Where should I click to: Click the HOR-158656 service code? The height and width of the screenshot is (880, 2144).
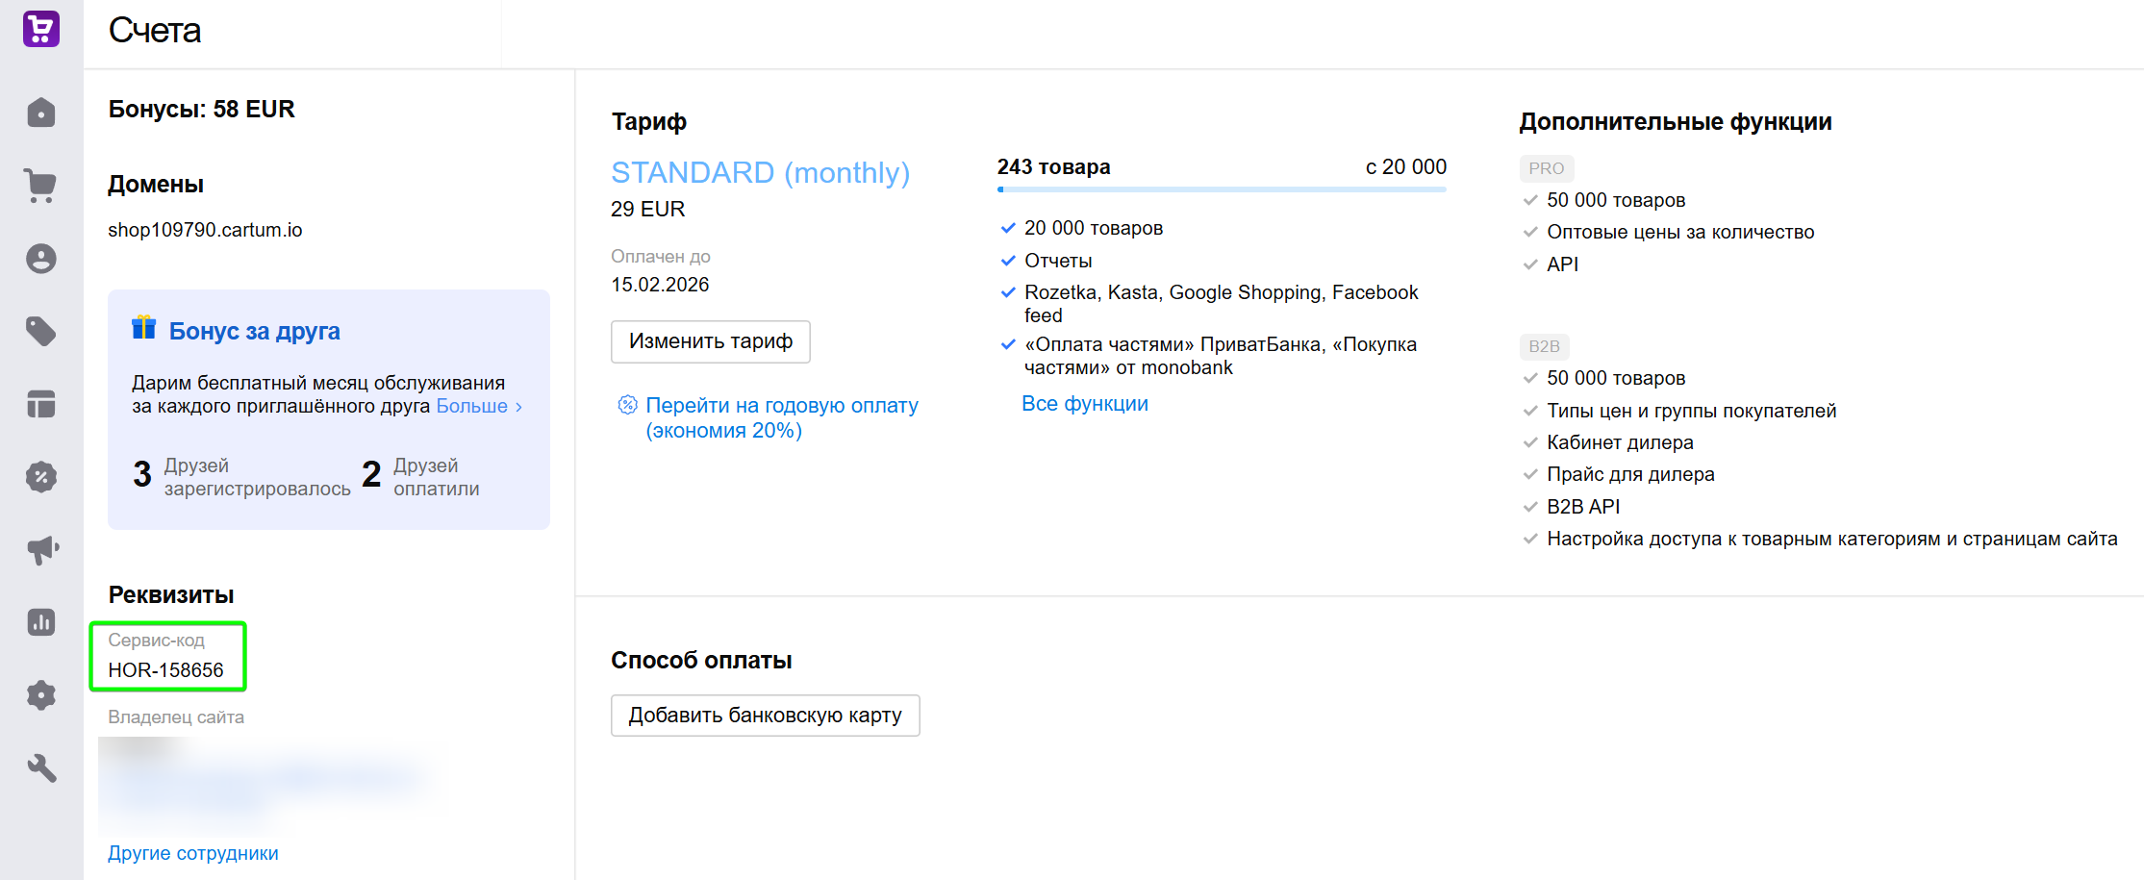tap(165, 670)
